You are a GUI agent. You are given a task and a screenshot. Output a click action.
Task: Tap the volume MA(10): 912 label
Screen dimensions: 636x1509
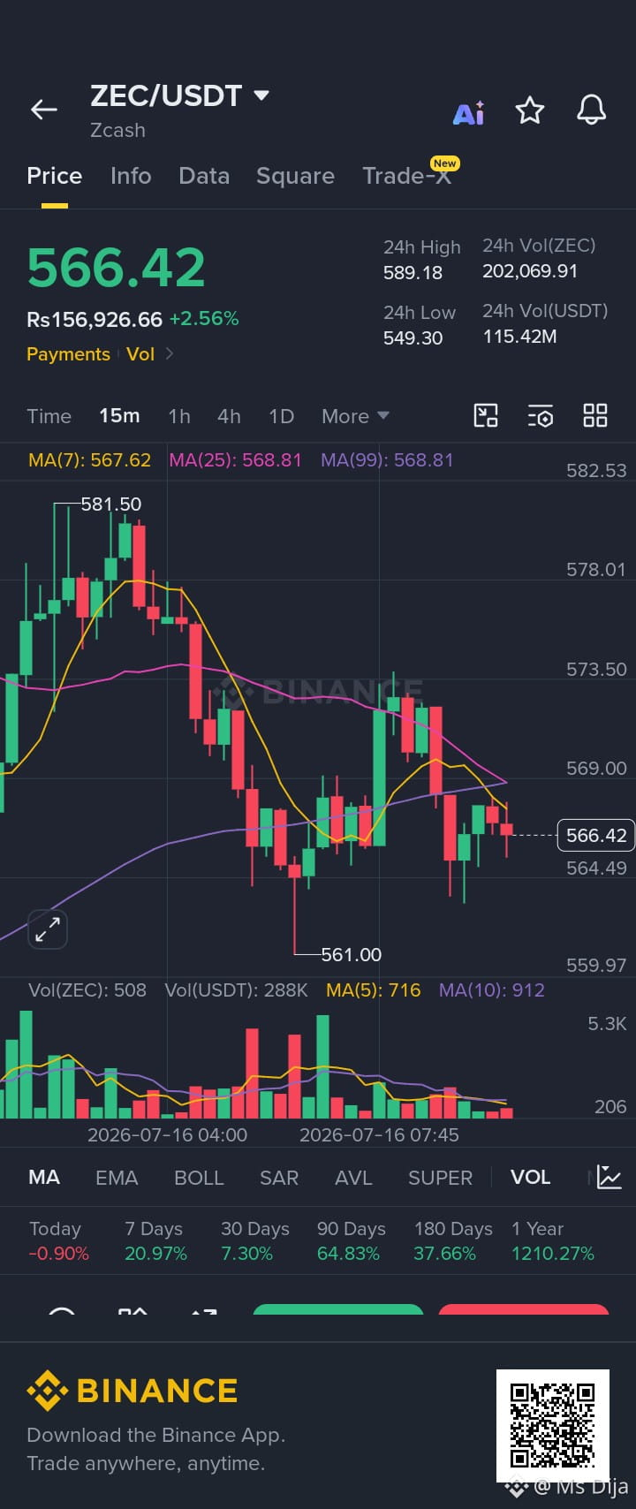pos(492,990)
